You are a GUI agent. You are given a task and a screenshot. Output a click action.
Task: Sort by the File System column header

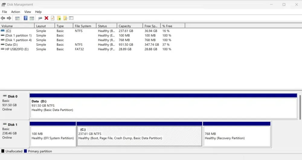point(85,26)
